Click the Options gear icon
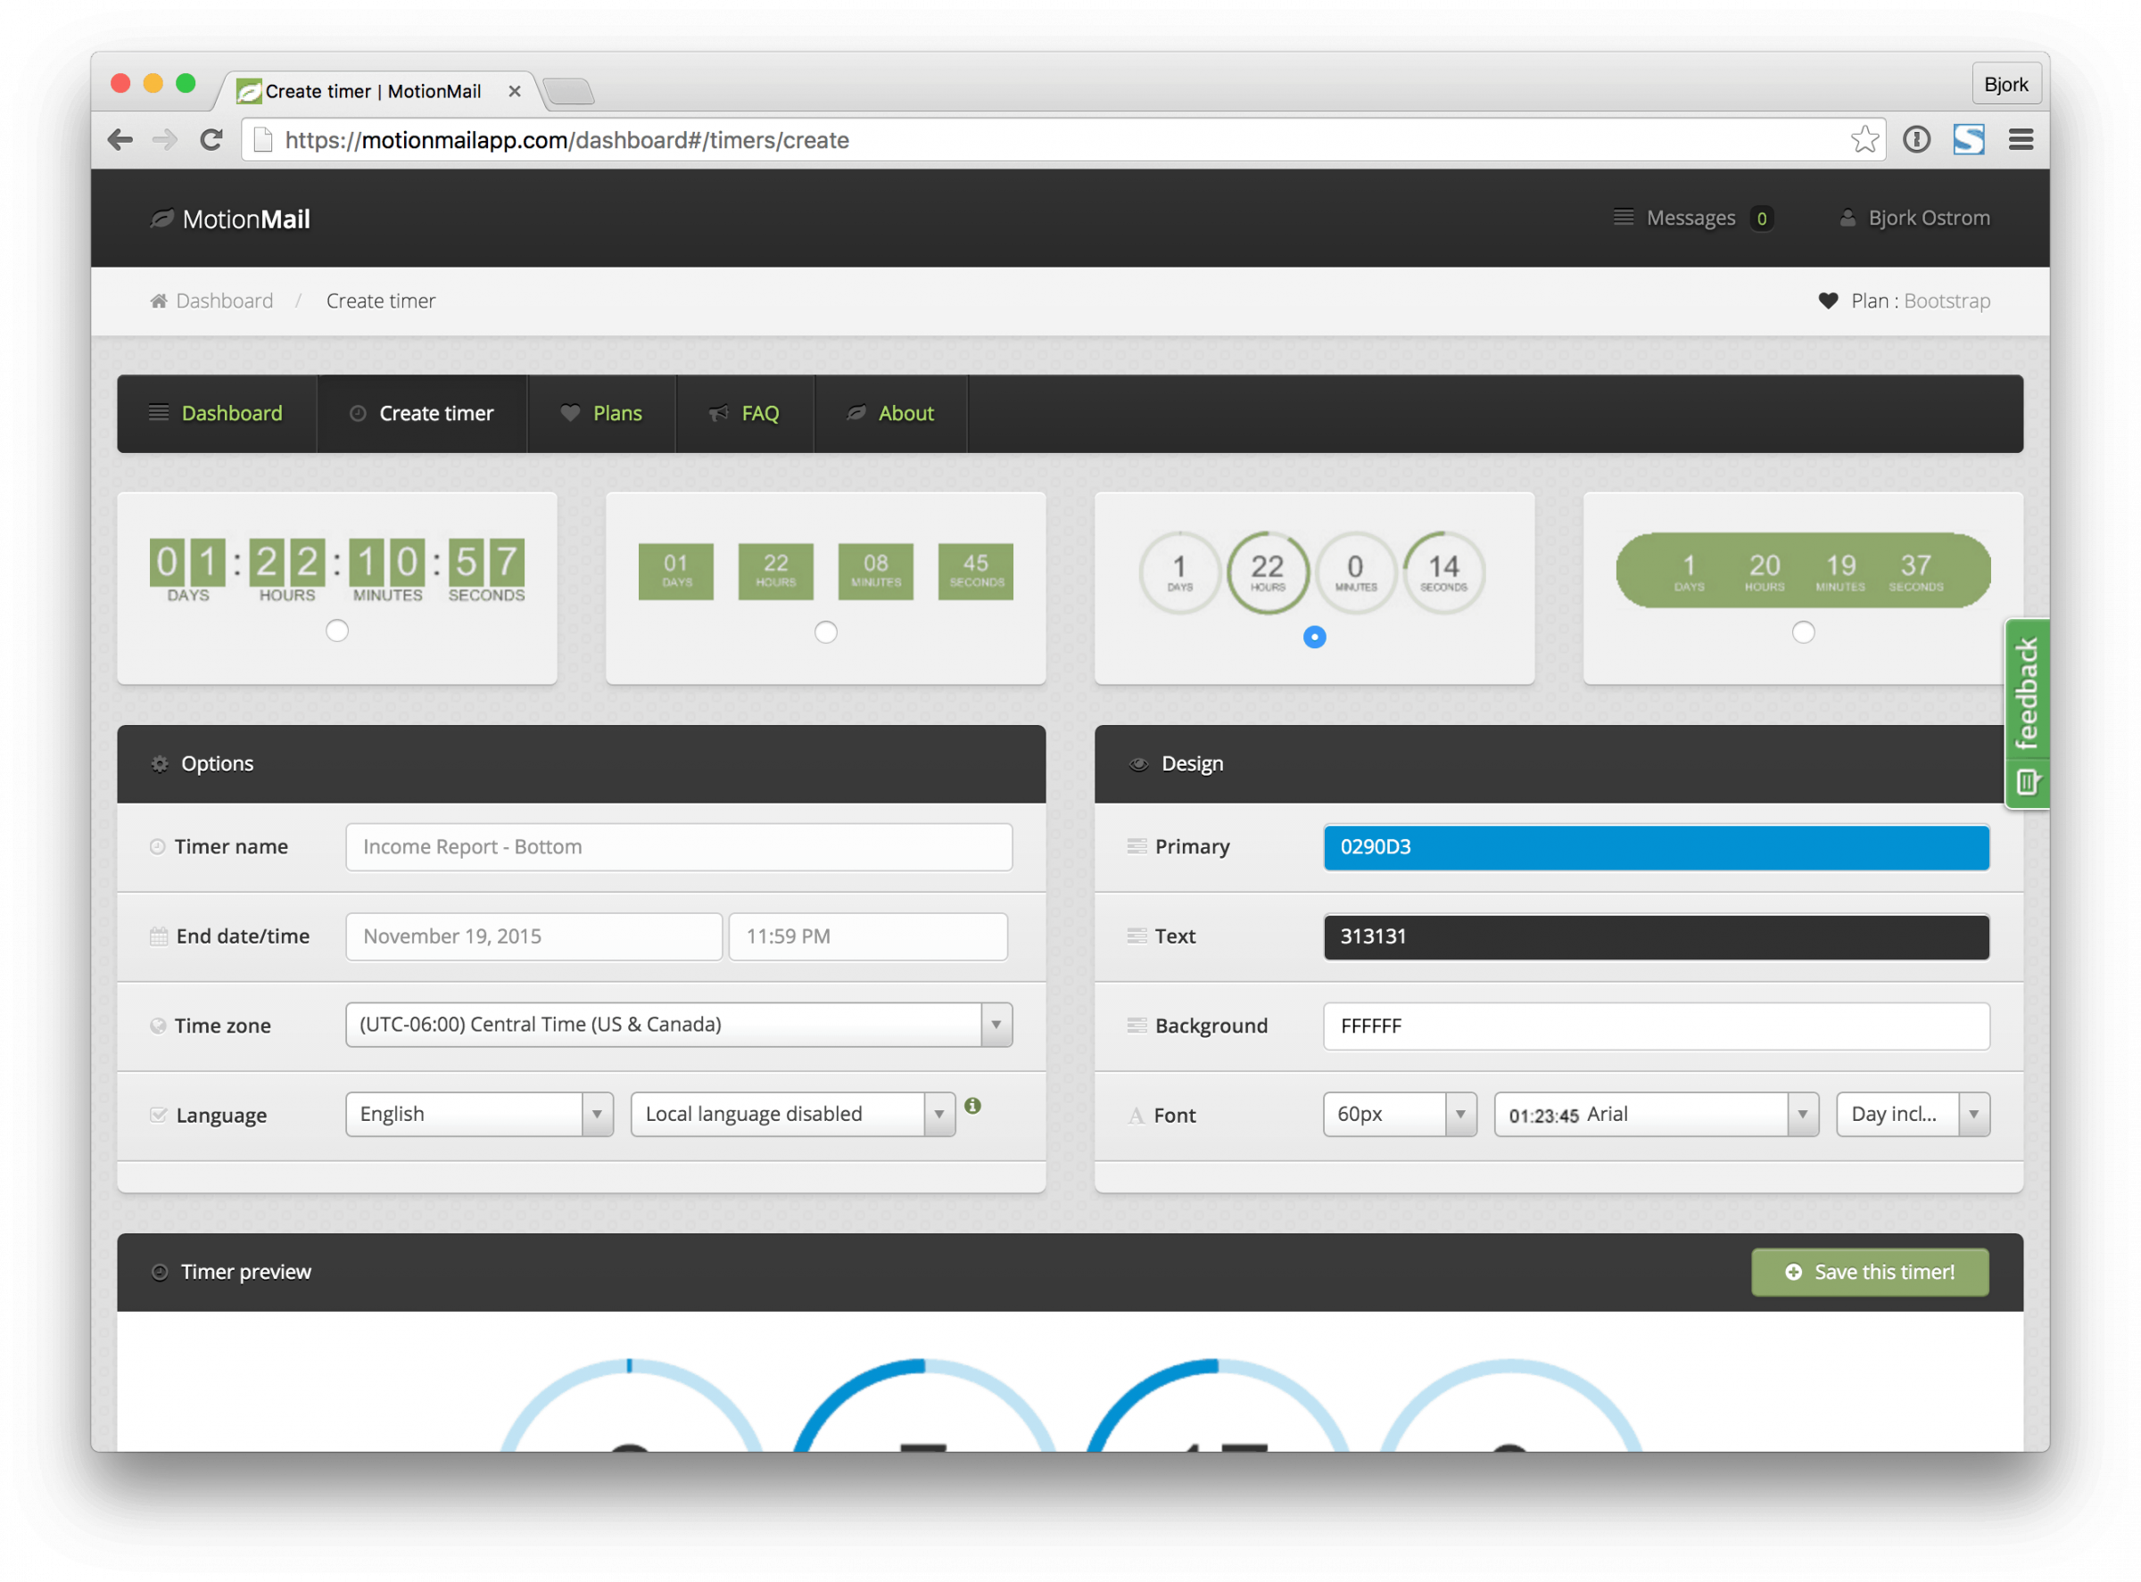The width and height of the screenshot is (2141, 1582). tap(159, 763)
